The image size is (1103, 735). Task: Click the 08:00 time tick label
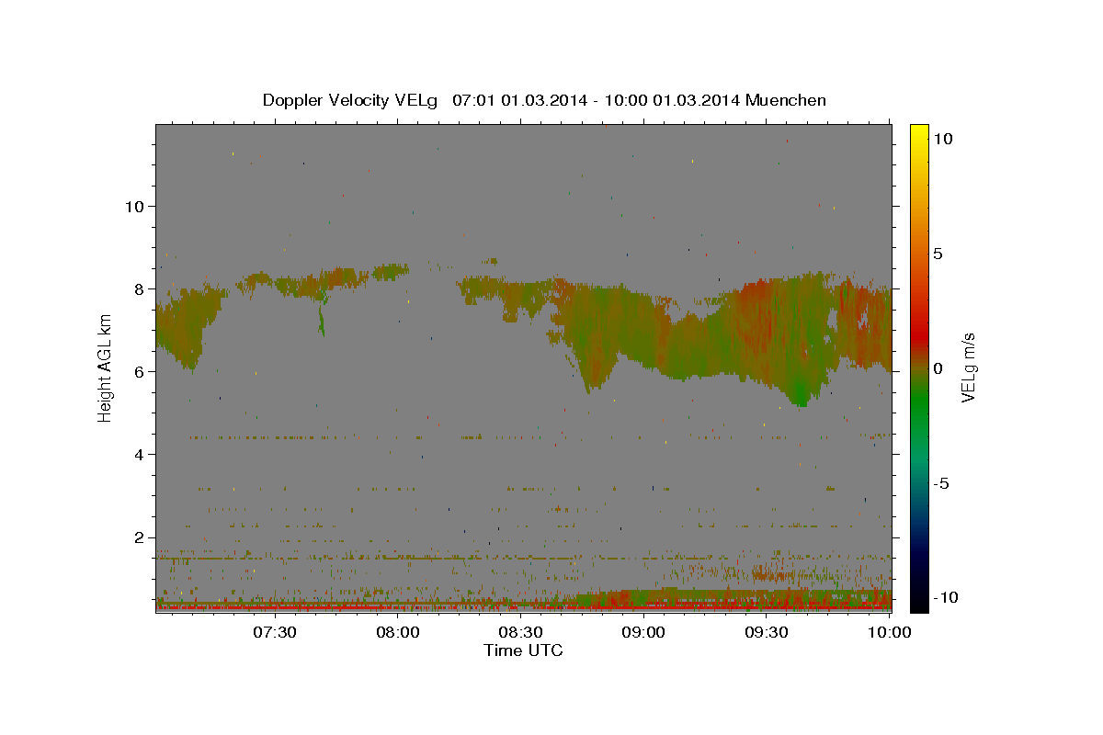pos(398,632)
